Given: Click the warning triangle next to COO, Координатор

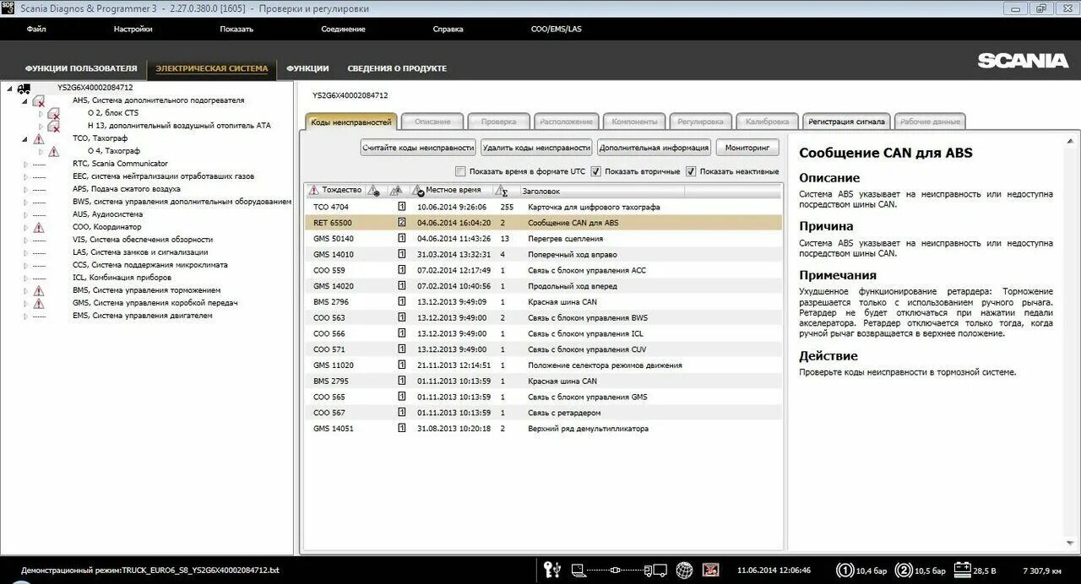Looking at the screenshot, I should (38, 227).
